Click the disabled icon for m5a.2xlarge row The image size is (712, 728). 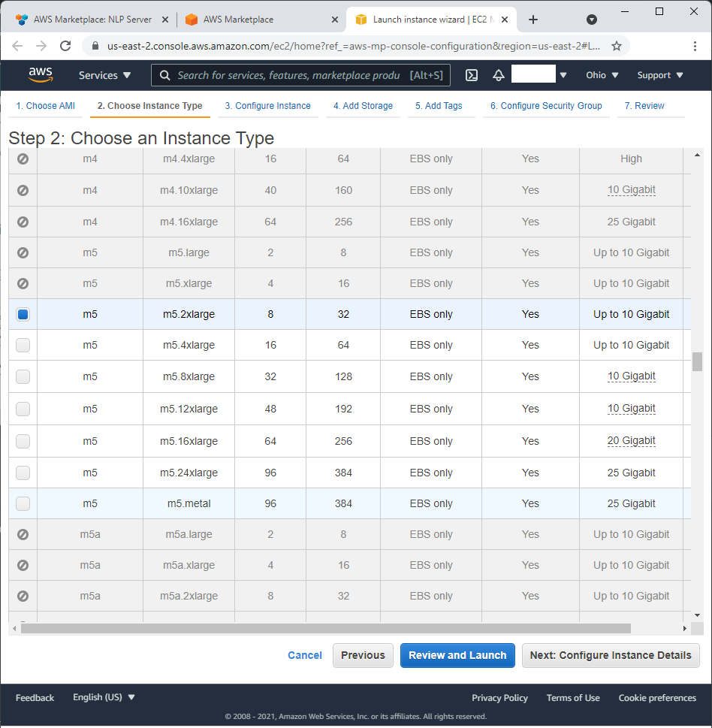23,596
